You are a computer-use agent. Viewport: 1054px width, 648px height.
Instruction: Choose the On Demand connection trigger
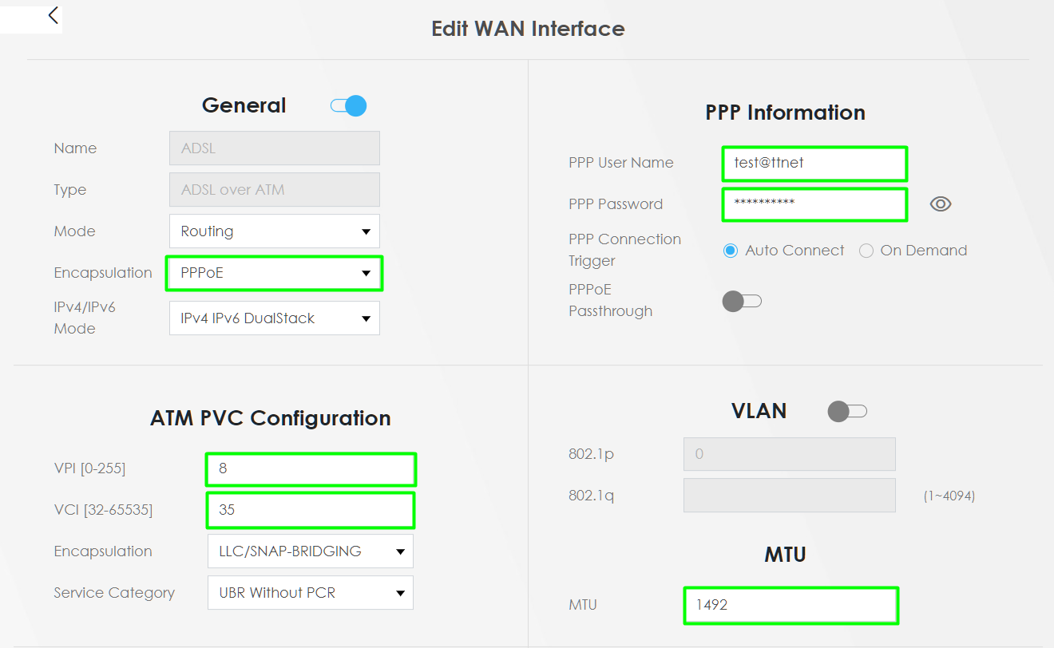866,251
